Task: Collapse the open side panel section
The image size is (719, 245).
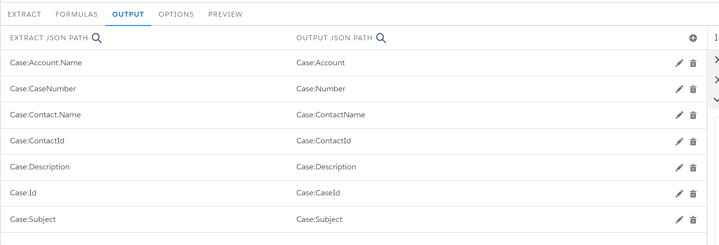Action: (716, 100)
